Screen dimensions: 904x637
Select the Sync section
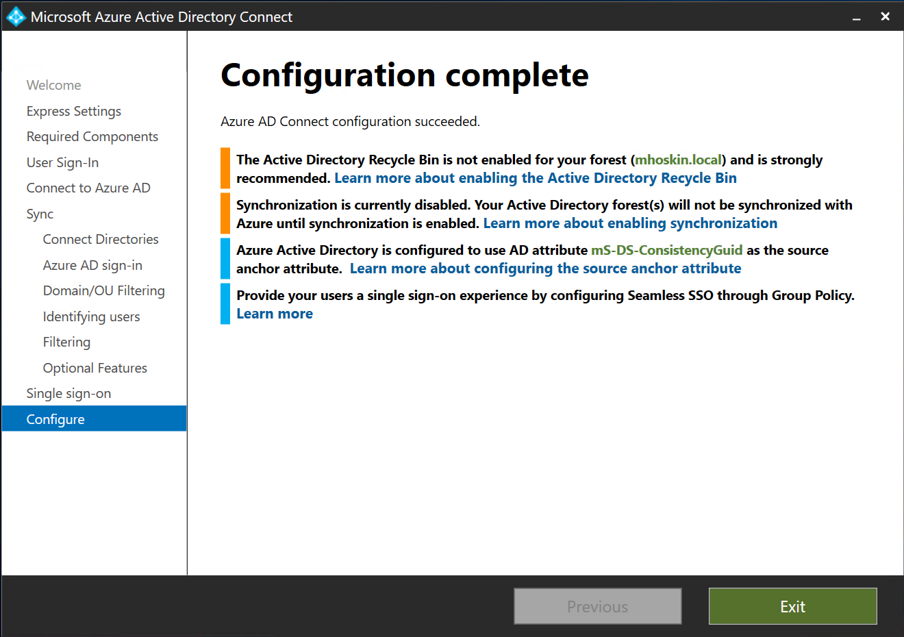pyautogui.click(x=39, y=214)
